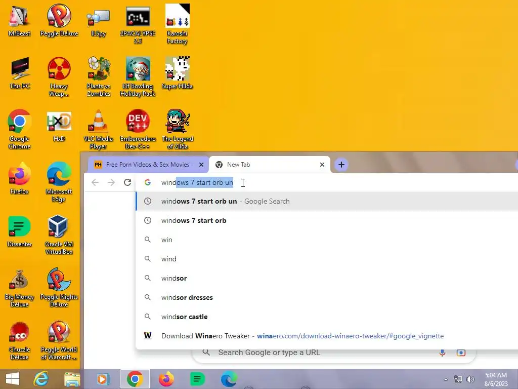Open the volume speaker tray icon
This screenshot has height=389, width=518.
(470, 379)
